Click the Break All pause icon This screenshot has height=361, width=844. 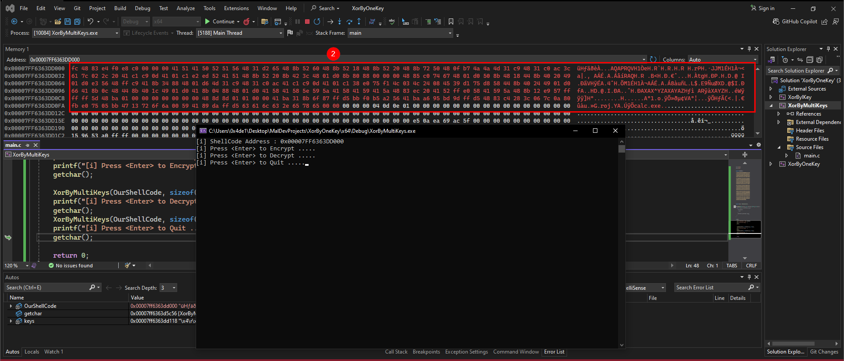[x=298, y=22]
